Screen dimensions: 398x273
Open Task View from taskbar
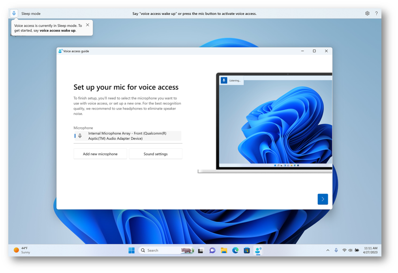click(x=201, y=250)
